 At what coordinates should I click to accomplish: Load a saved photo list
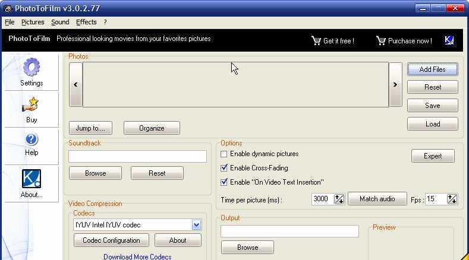(x=433, y=124)
